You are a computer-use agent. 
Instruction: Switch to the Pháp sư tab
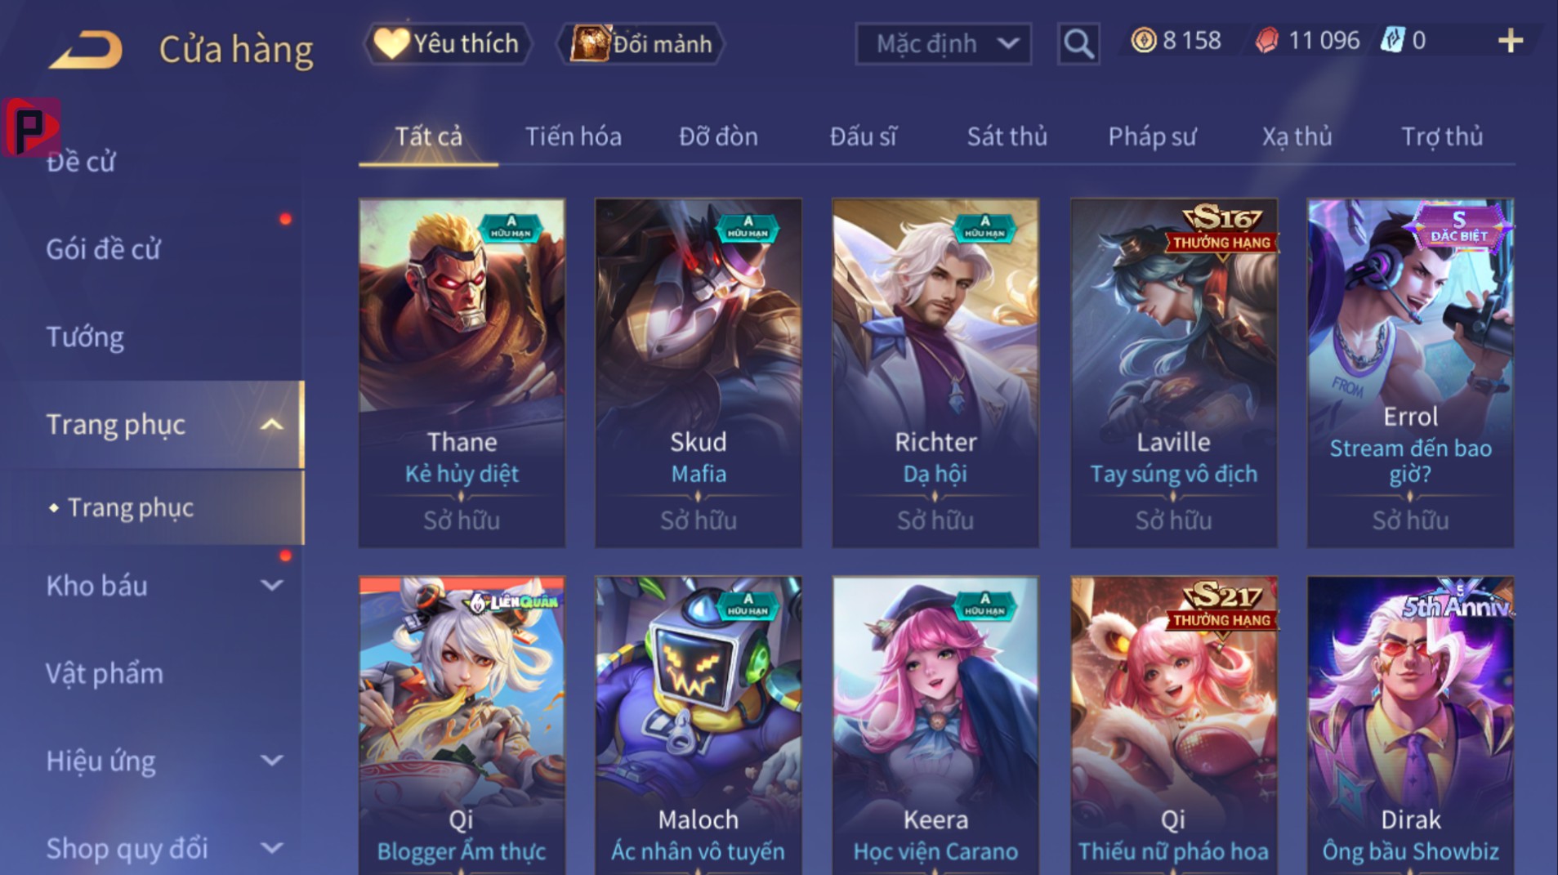[x=1151, y=136]
